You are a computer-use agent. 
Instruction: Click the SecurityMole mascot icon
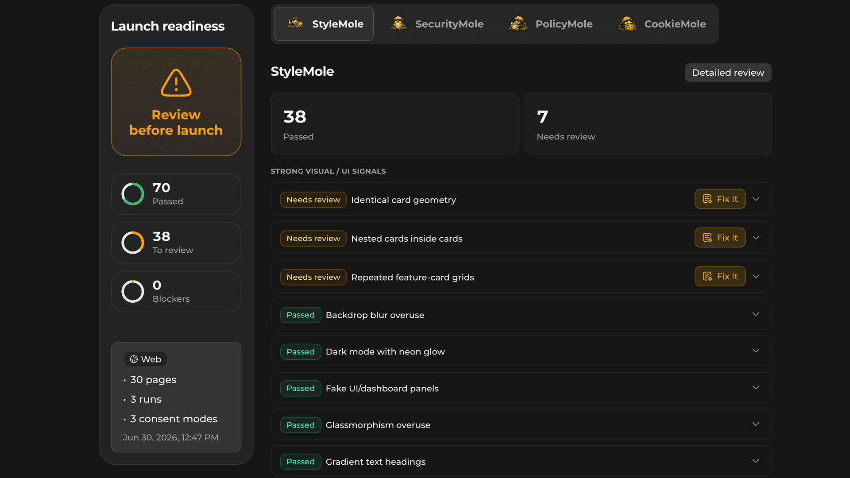398,23
